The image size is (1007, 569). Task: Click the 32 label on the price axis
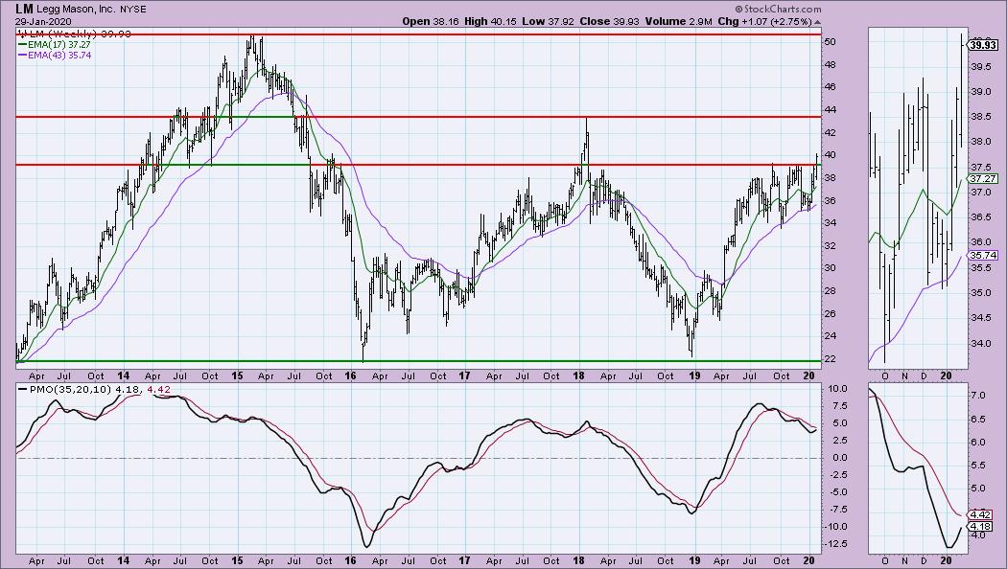(831, 245)
